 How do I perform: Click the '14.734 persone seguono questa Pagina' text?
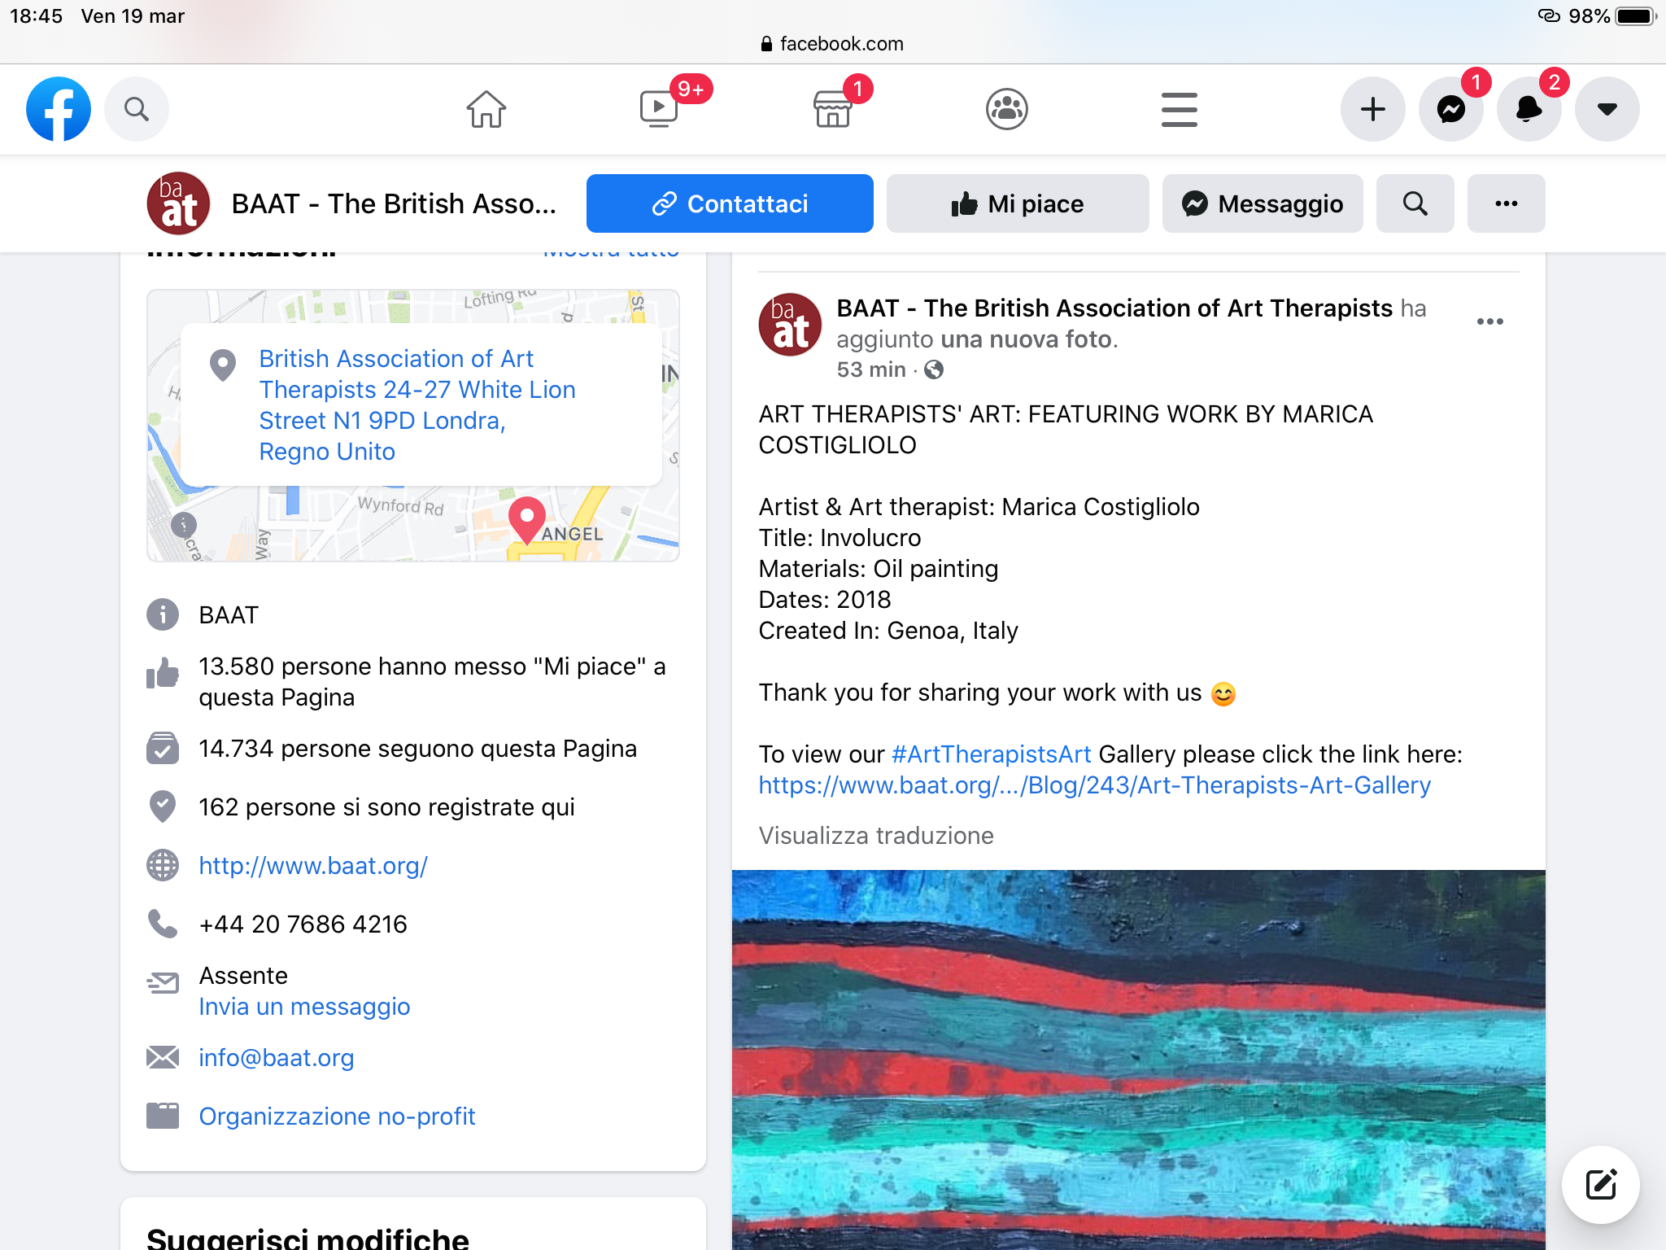[x=418, y=749]
